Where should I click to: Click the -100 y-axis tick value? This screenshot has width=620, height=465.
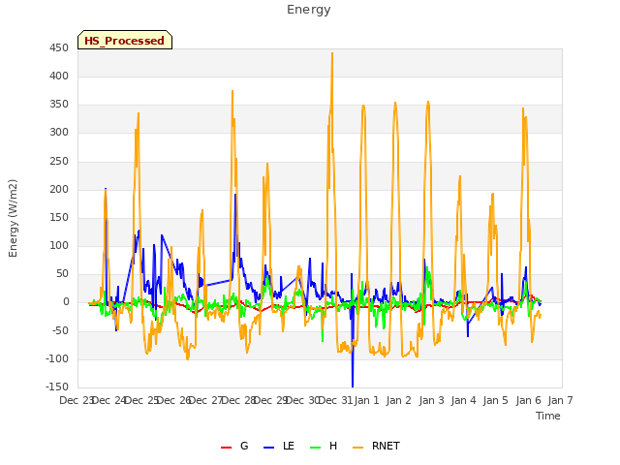(x=57, y=358)
